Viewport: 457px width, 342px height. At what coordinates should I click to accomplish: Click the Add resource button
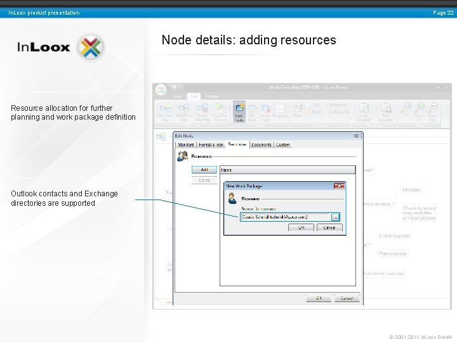[204, 170]
